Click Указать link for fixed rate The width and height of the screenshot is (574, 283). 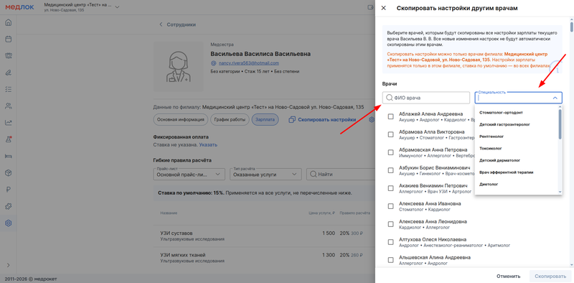208,145
